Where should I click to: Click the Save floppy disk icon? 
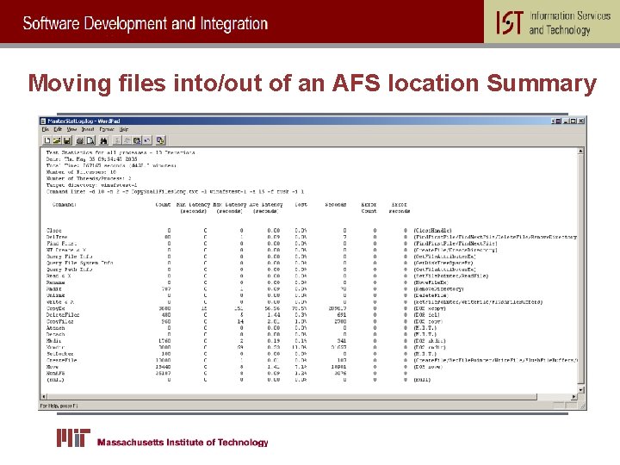click(67, 140)
